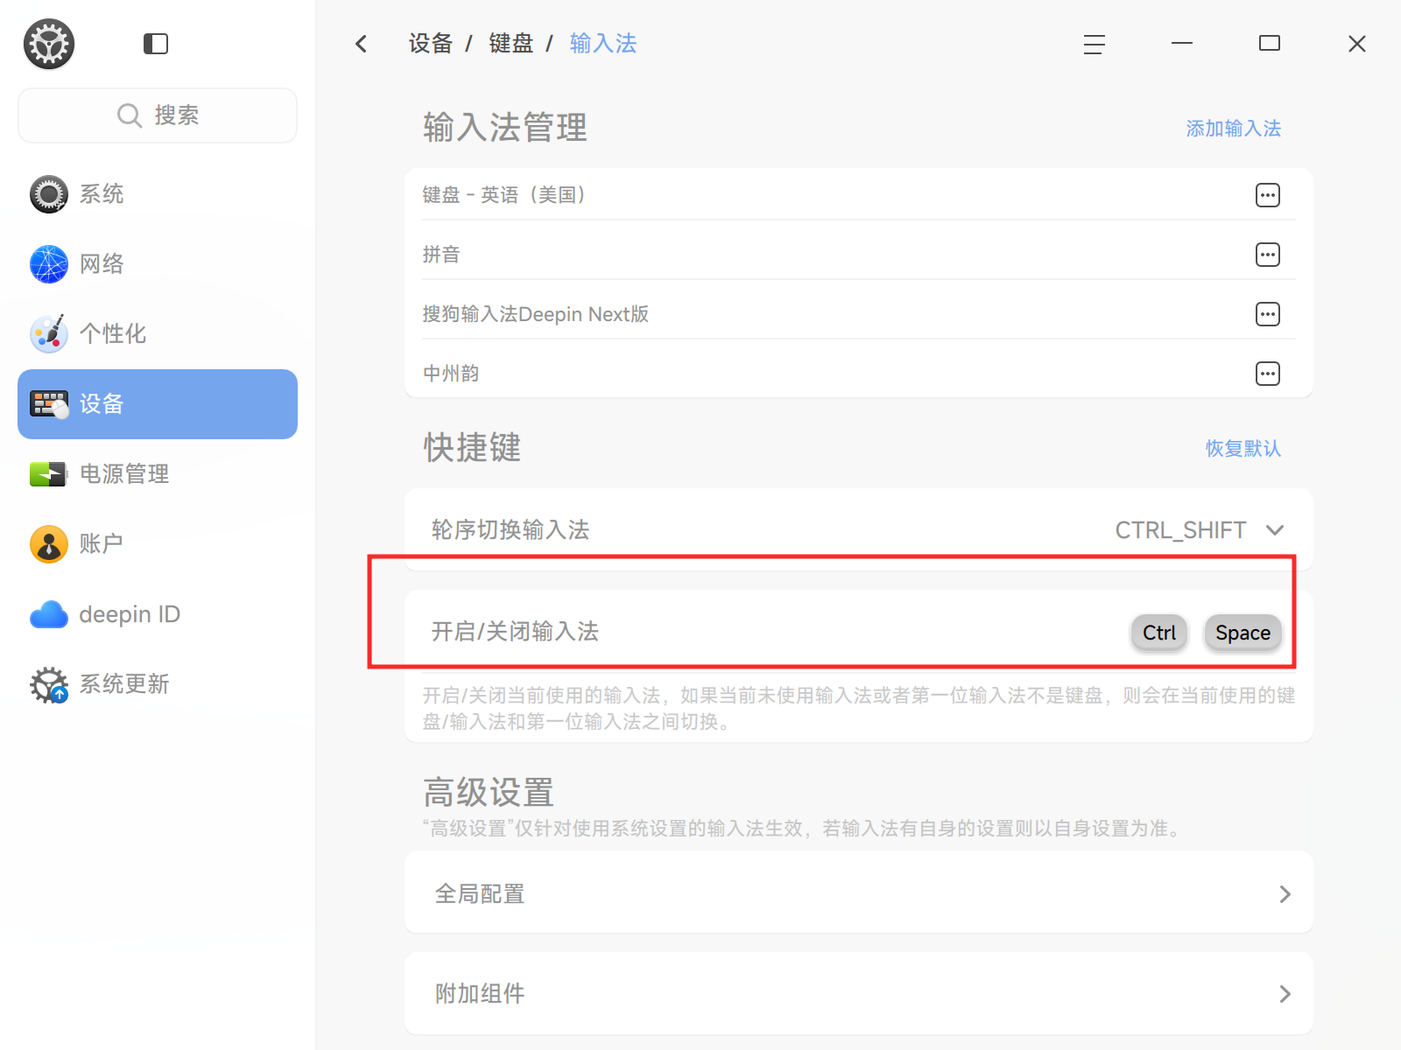Expand the CTRL_SHIFT dropdown
The height and width of the screenshot is (1050, 1401).
[x=1199, y=530]
